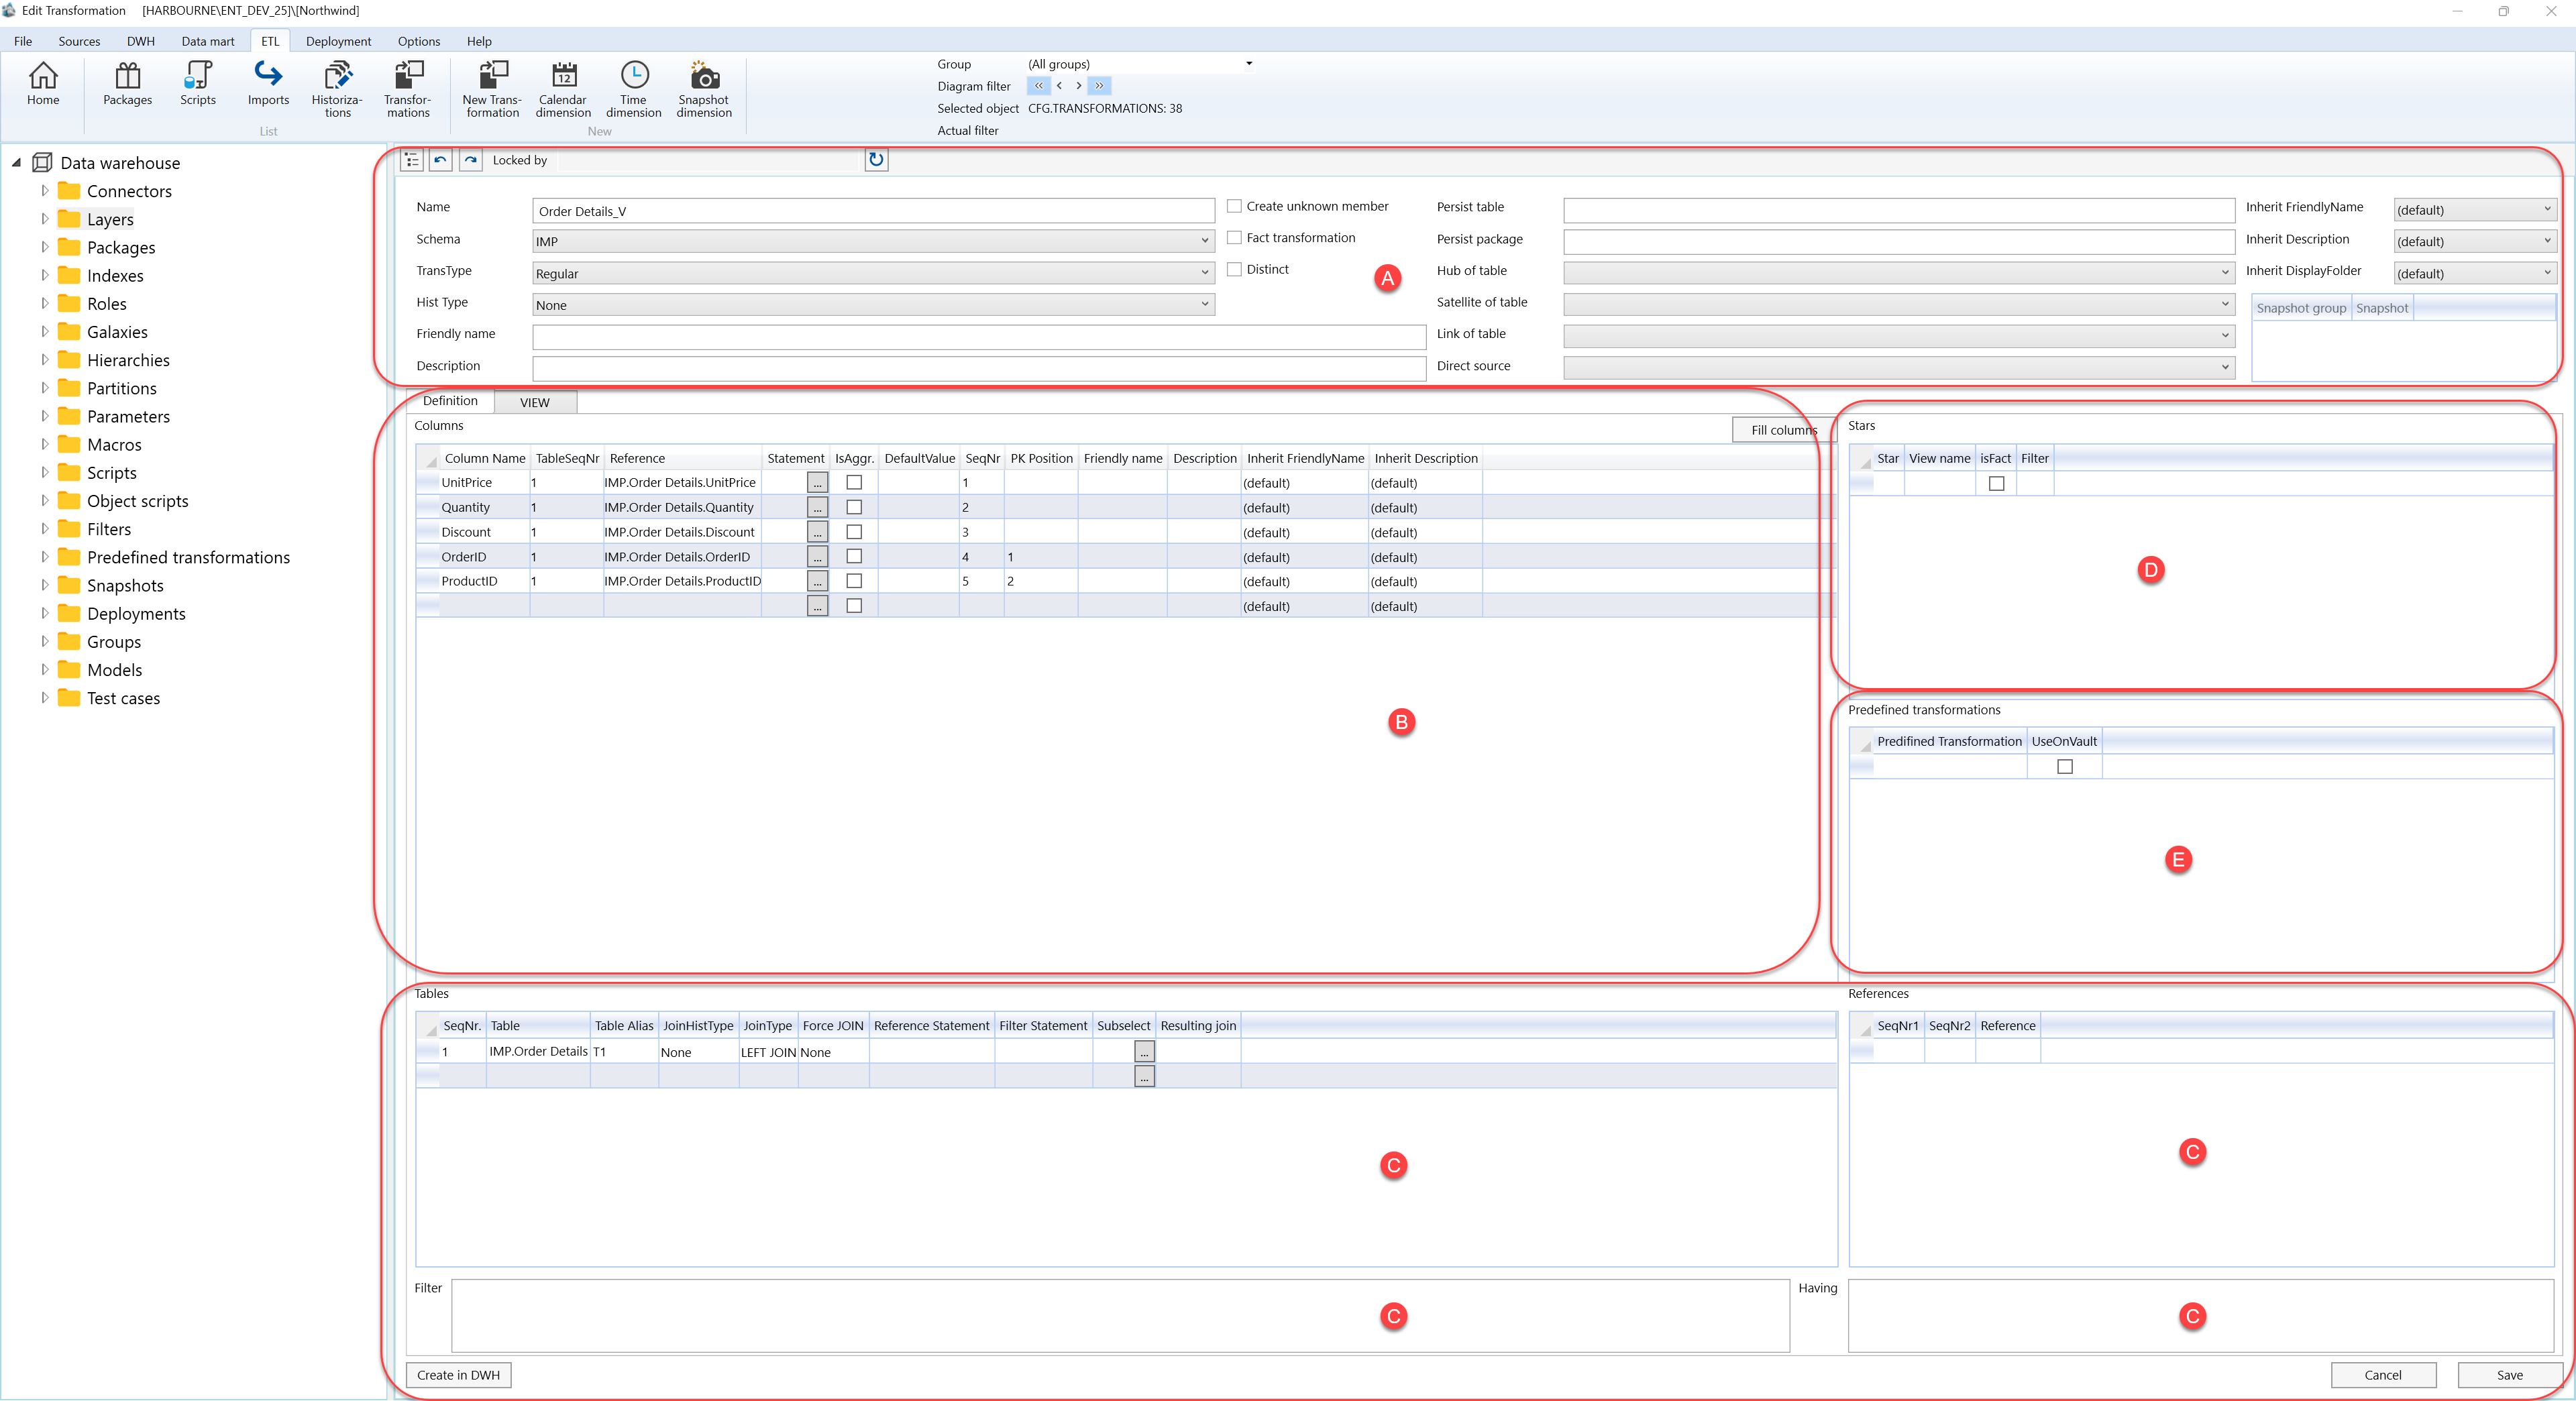Select the Definition tab
Viewport: 2576px width, 1401px height.
[450, 401]
